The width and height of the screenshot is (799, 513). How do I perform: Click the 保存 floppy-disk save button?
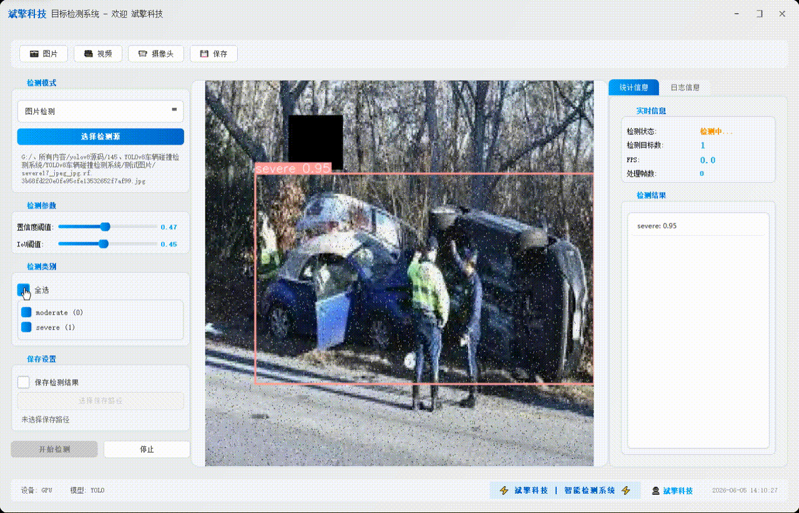213,54
